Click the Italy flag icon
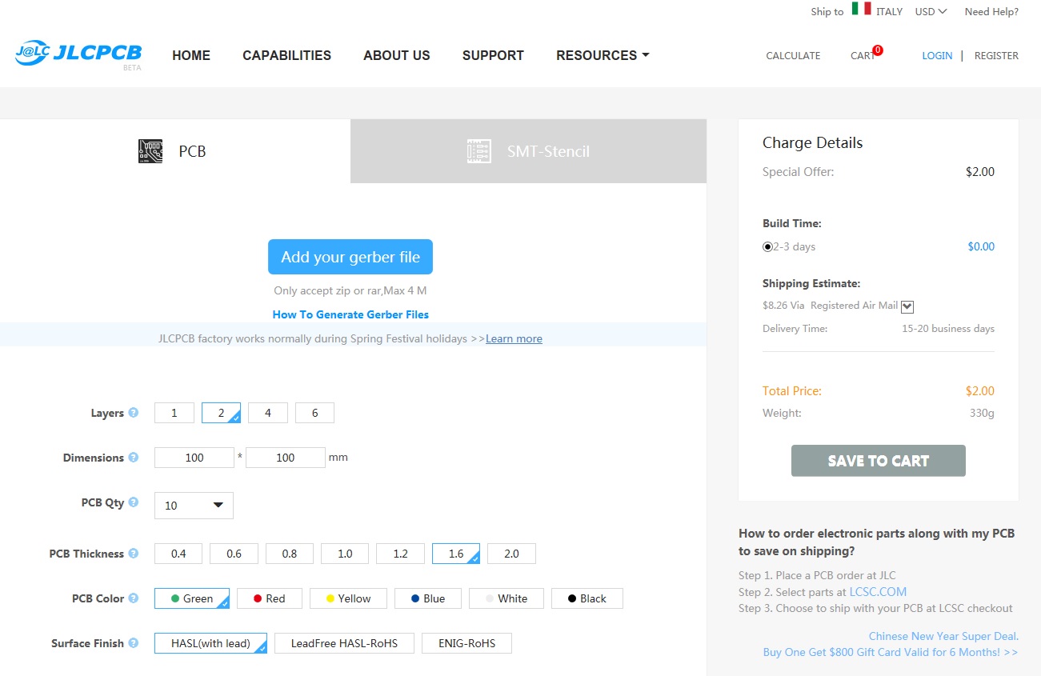 point(861,9)
